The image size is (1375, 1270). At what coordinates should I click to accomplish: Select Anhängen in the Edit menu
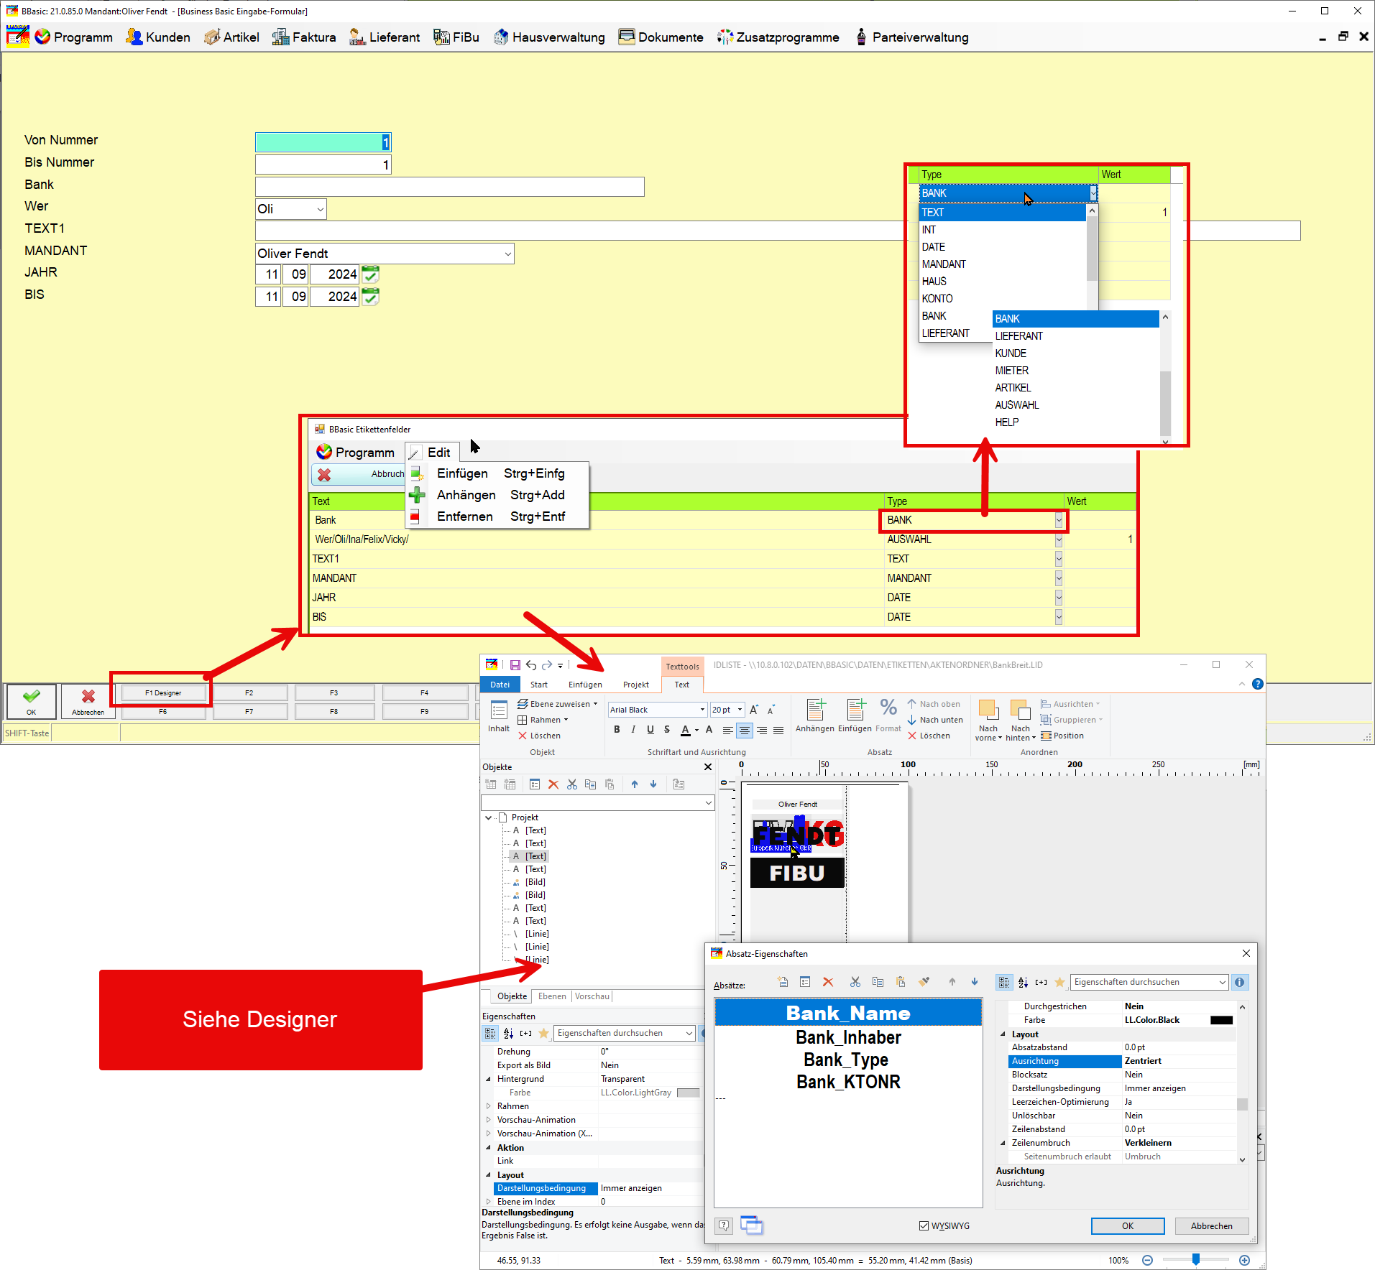point(498,495)
